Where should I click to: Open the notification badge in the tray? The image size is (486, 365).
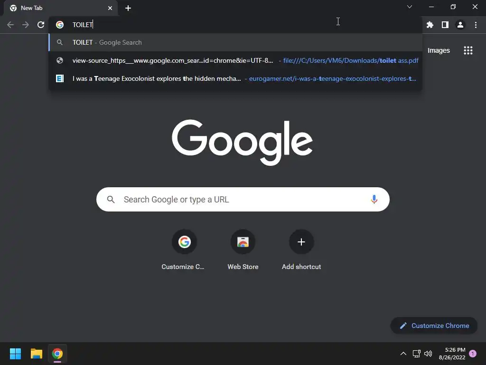tap(473, 354)
